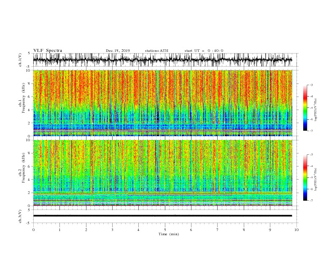
Task: Click the ch.1 frequency tick "6"
Action: [30, 97]
